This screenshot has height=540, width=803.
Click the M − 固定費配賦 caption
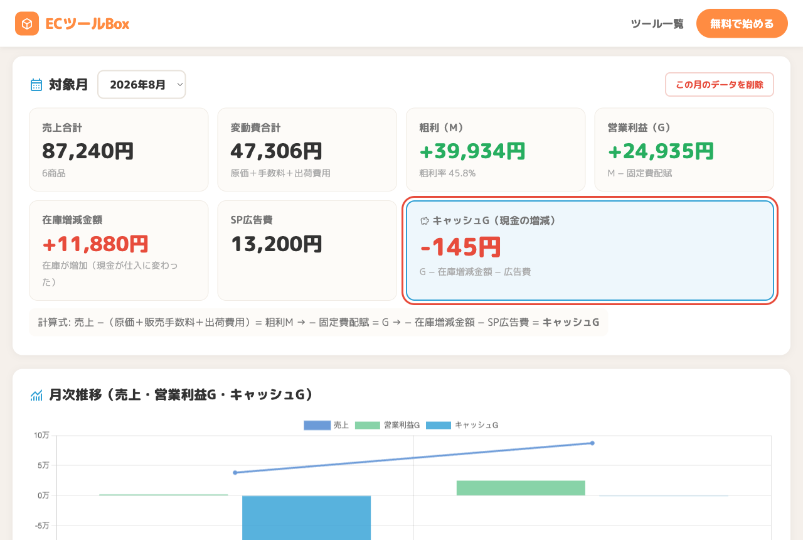pos(640,173)
